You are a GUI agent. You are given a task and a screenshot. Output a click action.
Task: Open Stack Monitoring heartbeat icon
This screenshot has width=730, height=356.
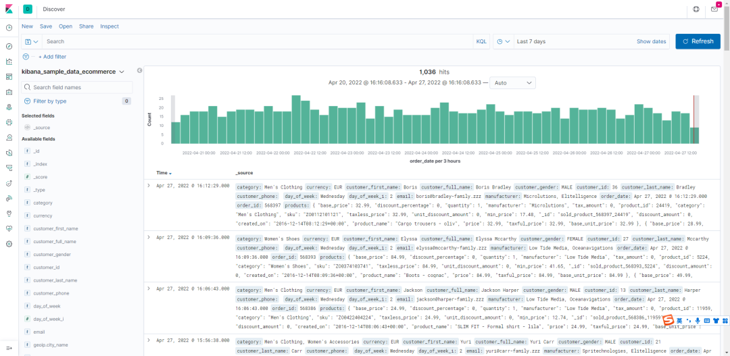(x=9, y=228)
